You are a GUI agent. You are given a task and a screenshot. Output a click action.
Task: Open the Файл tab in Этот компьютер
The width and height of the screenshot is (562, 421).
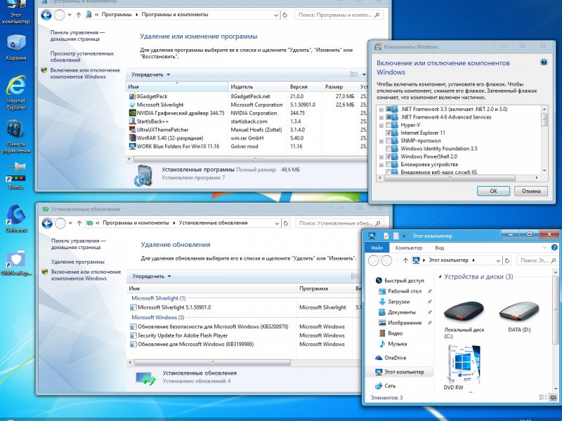(377, 248)
